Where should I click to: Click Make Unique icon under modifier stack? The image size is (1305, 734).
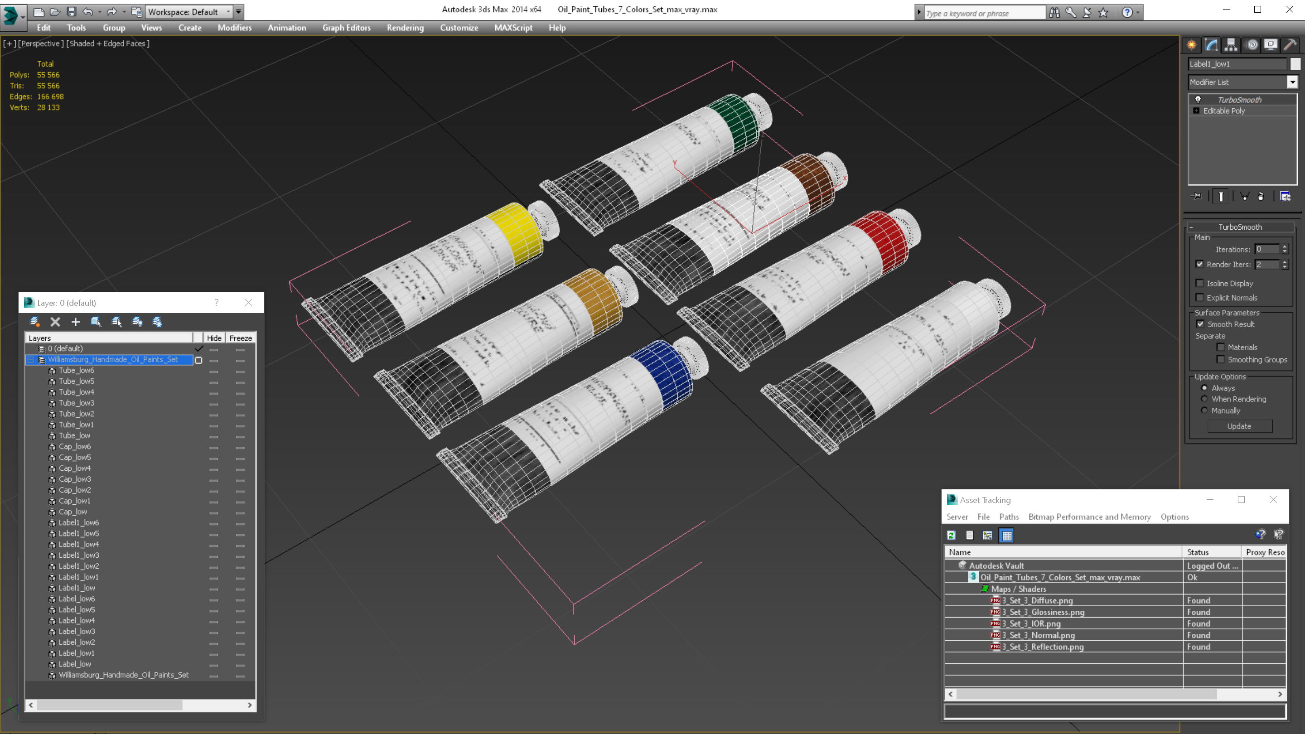click(x=1244, y=196)
